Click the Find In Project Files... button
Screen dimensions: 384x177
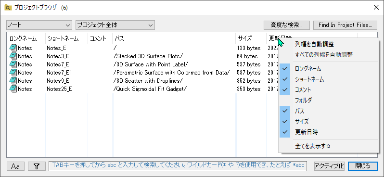point(345,25)
